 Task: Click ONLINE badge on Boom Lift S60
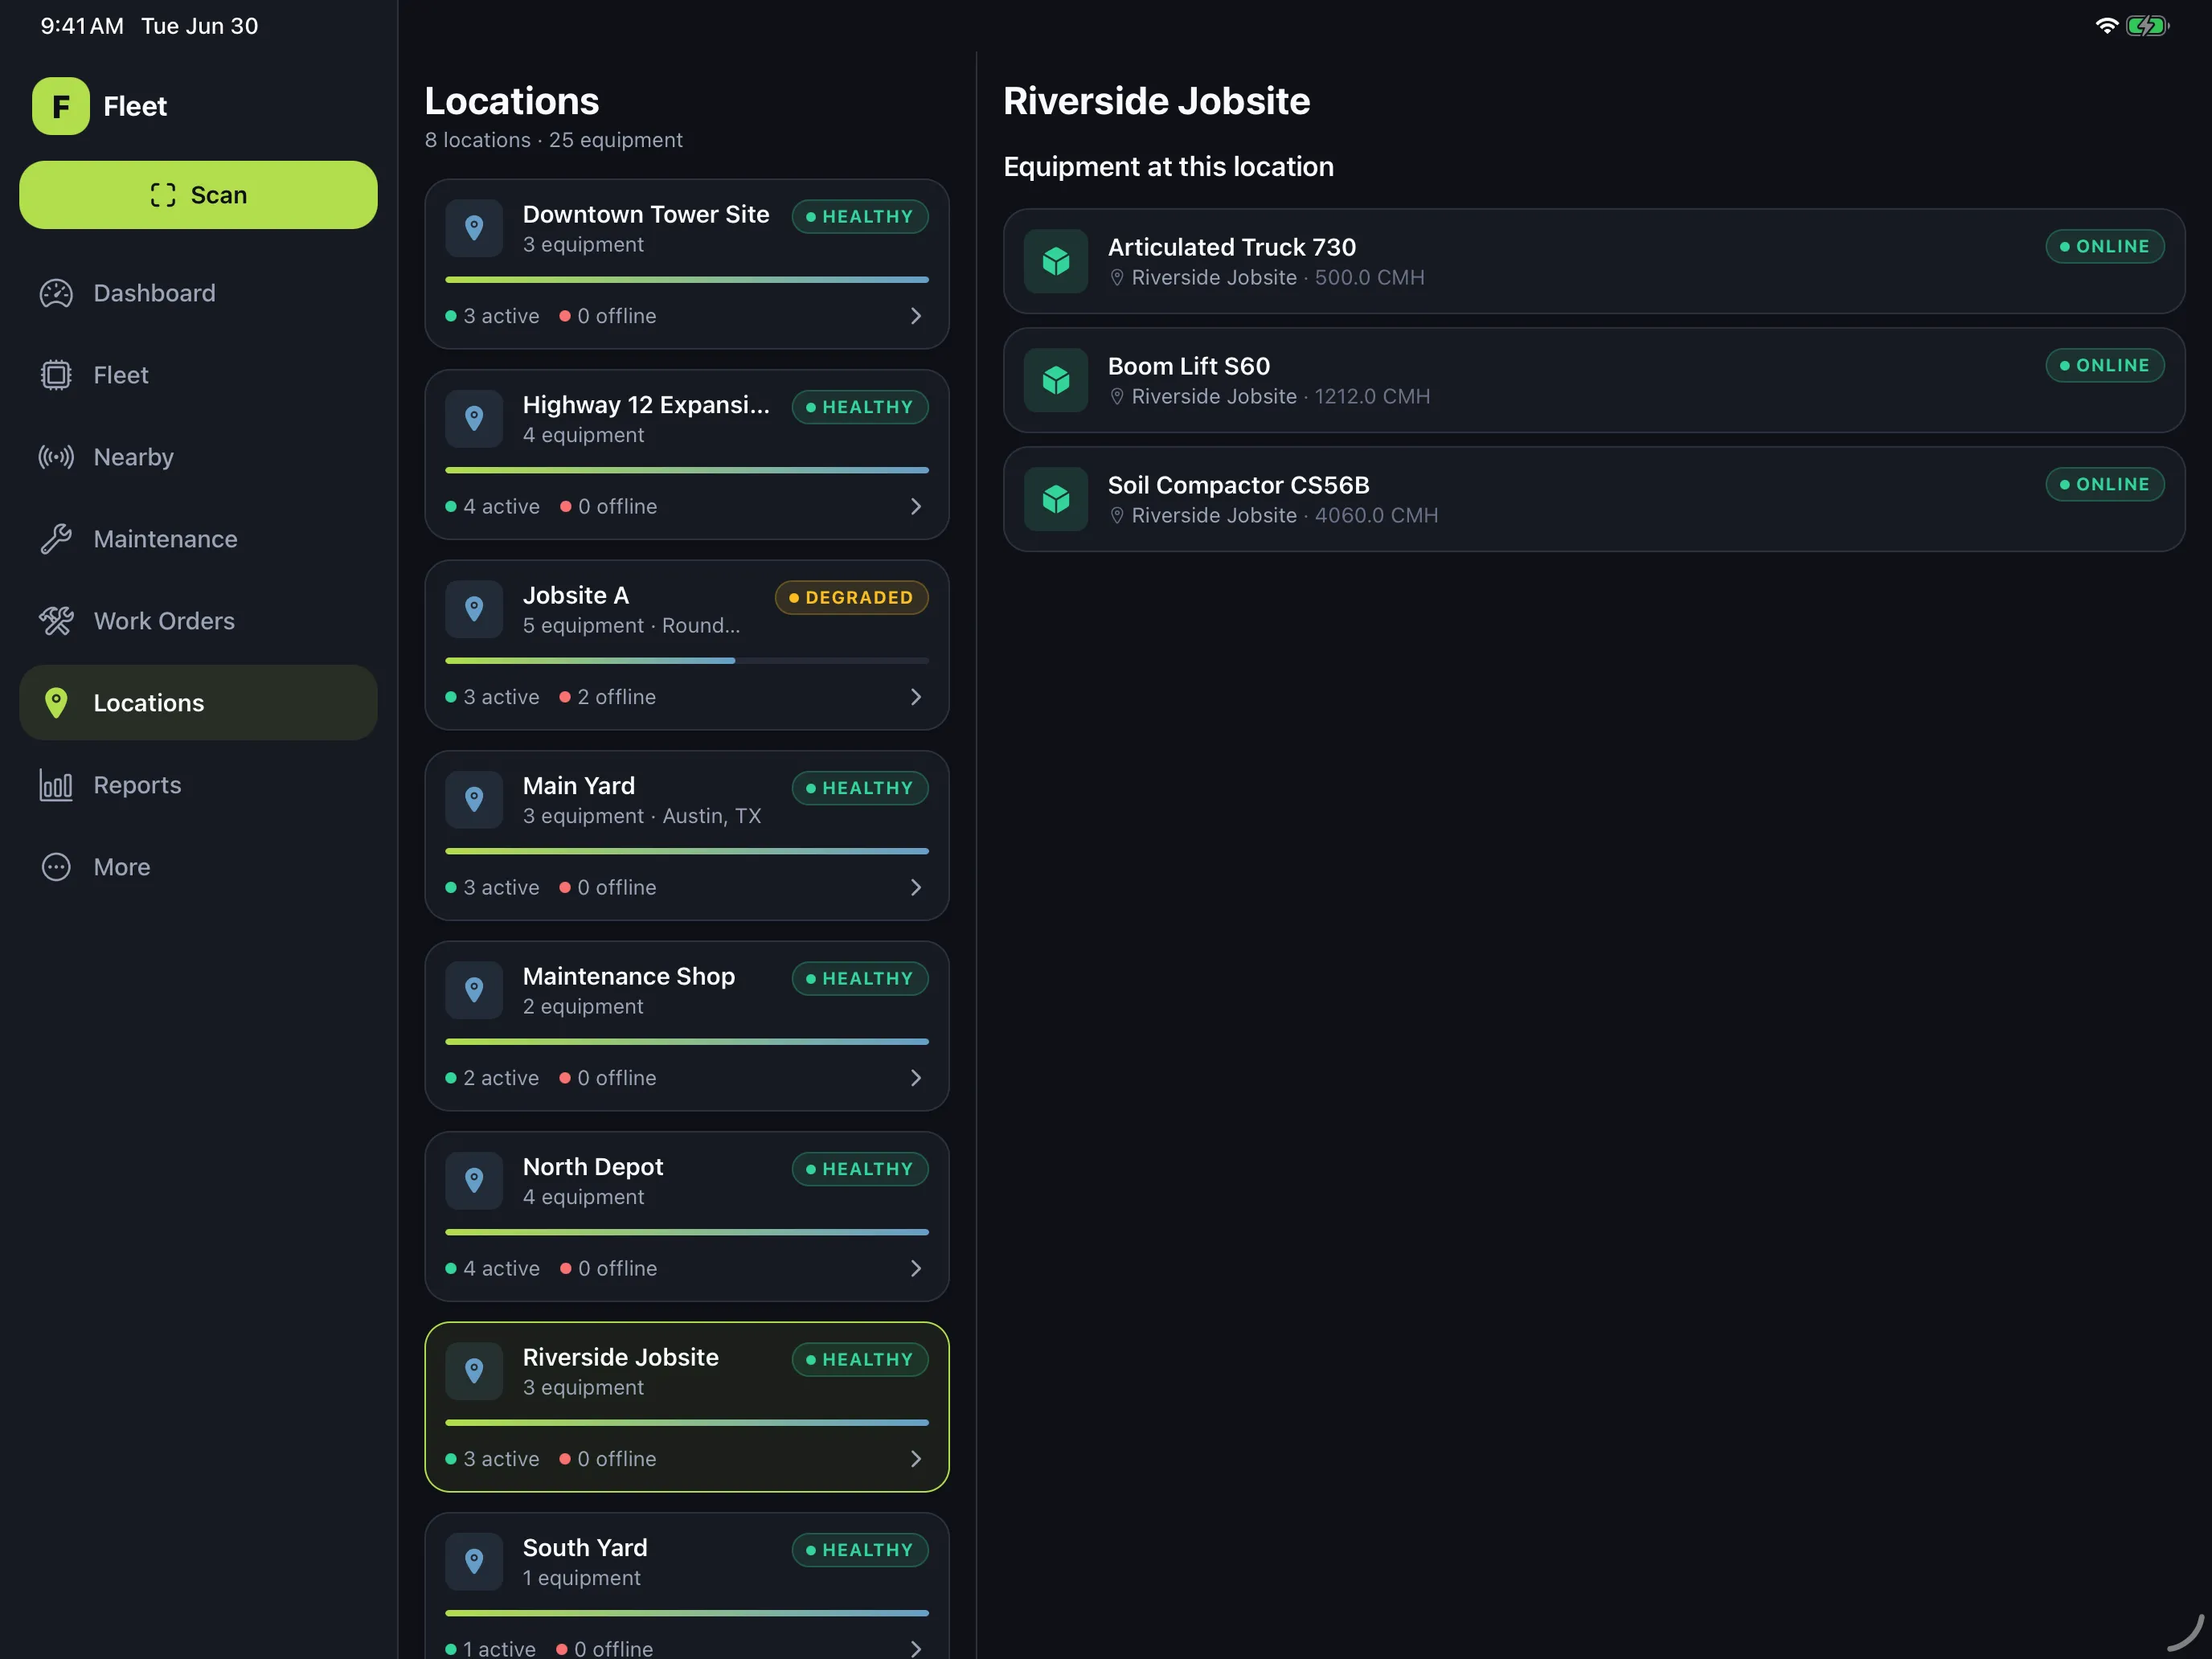(2105, 366)
